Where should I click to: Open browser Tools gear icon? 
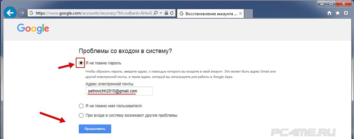tap(346, 13)
